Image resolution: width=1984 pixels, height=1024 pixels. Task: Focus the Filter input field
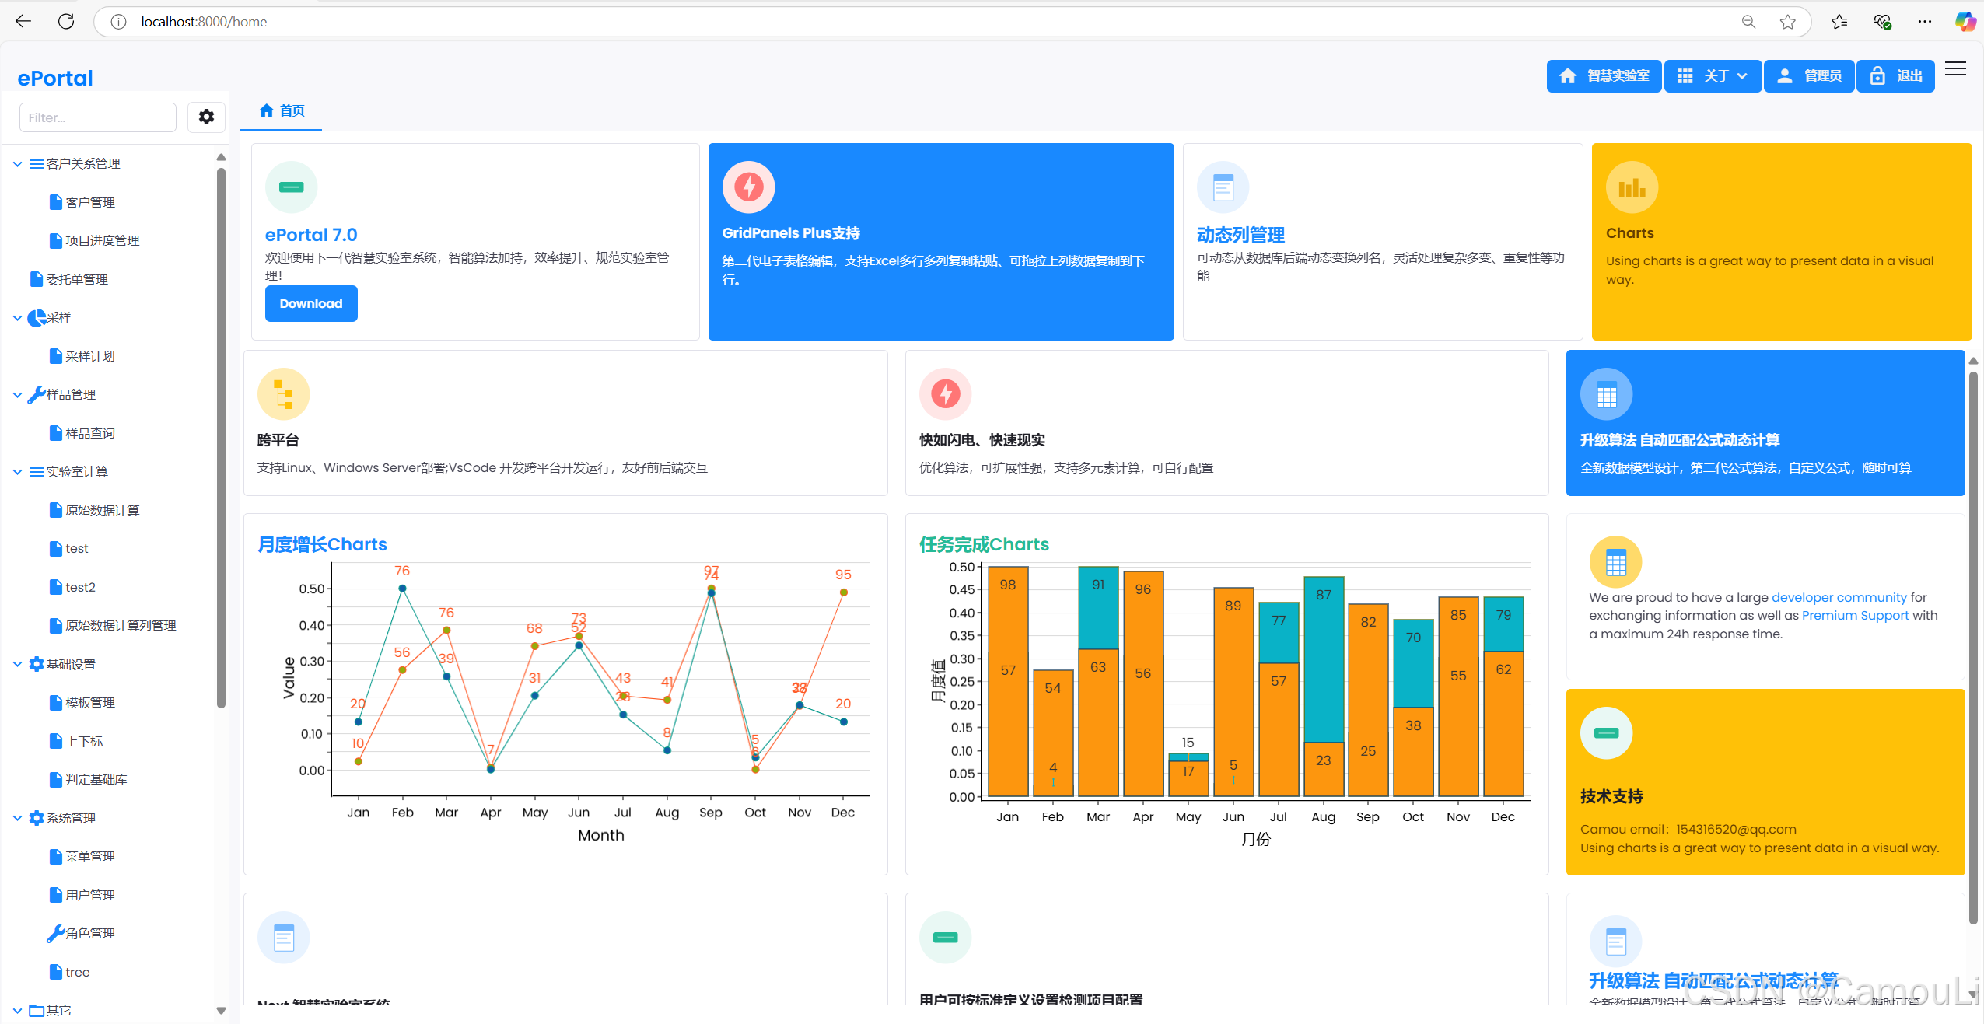pyautogui.click(x=98, y=117)
